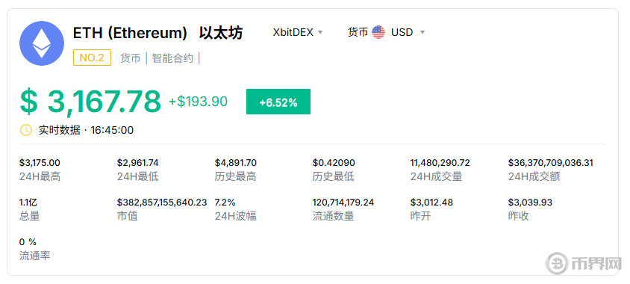Expand the USD currency dropdown arrow
The width and height of the screenshot is (630, 284).
[x=422, y=32]
